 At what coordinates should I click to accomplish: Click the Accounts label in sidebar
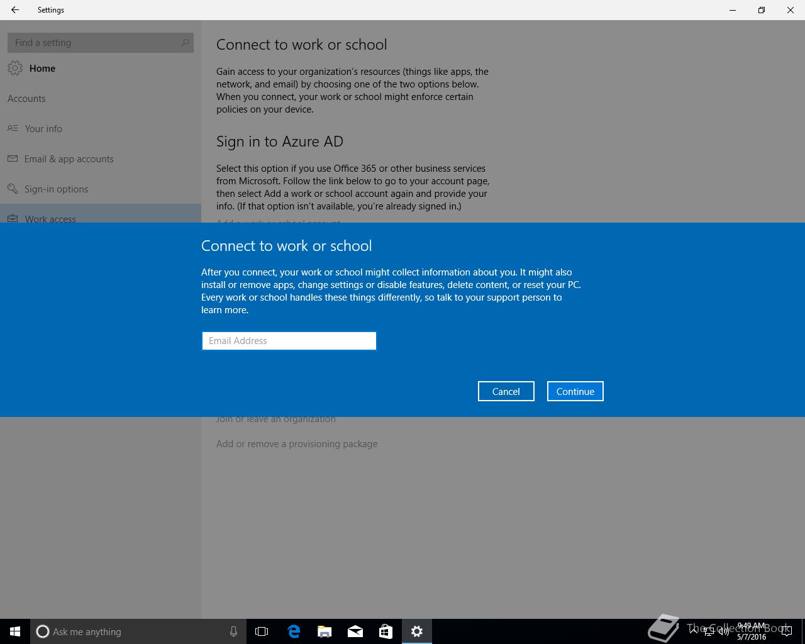click(x=26, y=99)
